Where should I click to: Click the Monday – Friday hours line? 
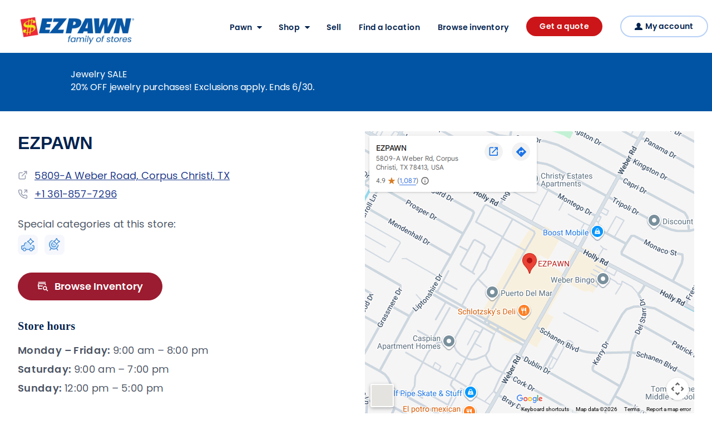click(x=113, y=350)
